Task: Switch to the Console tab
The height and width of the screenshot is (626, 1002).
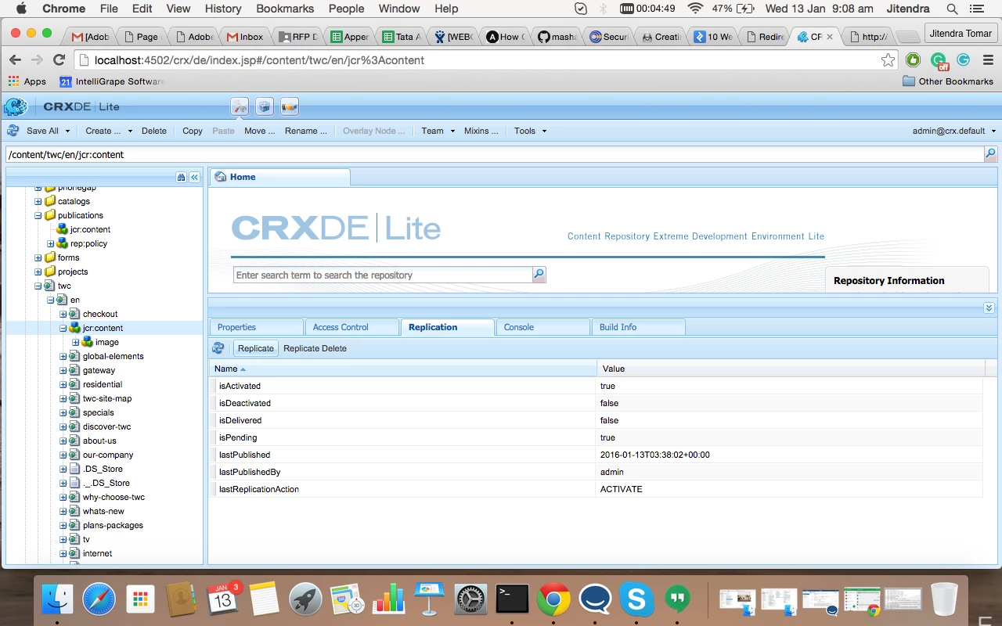Action: [x=542, y=327]
